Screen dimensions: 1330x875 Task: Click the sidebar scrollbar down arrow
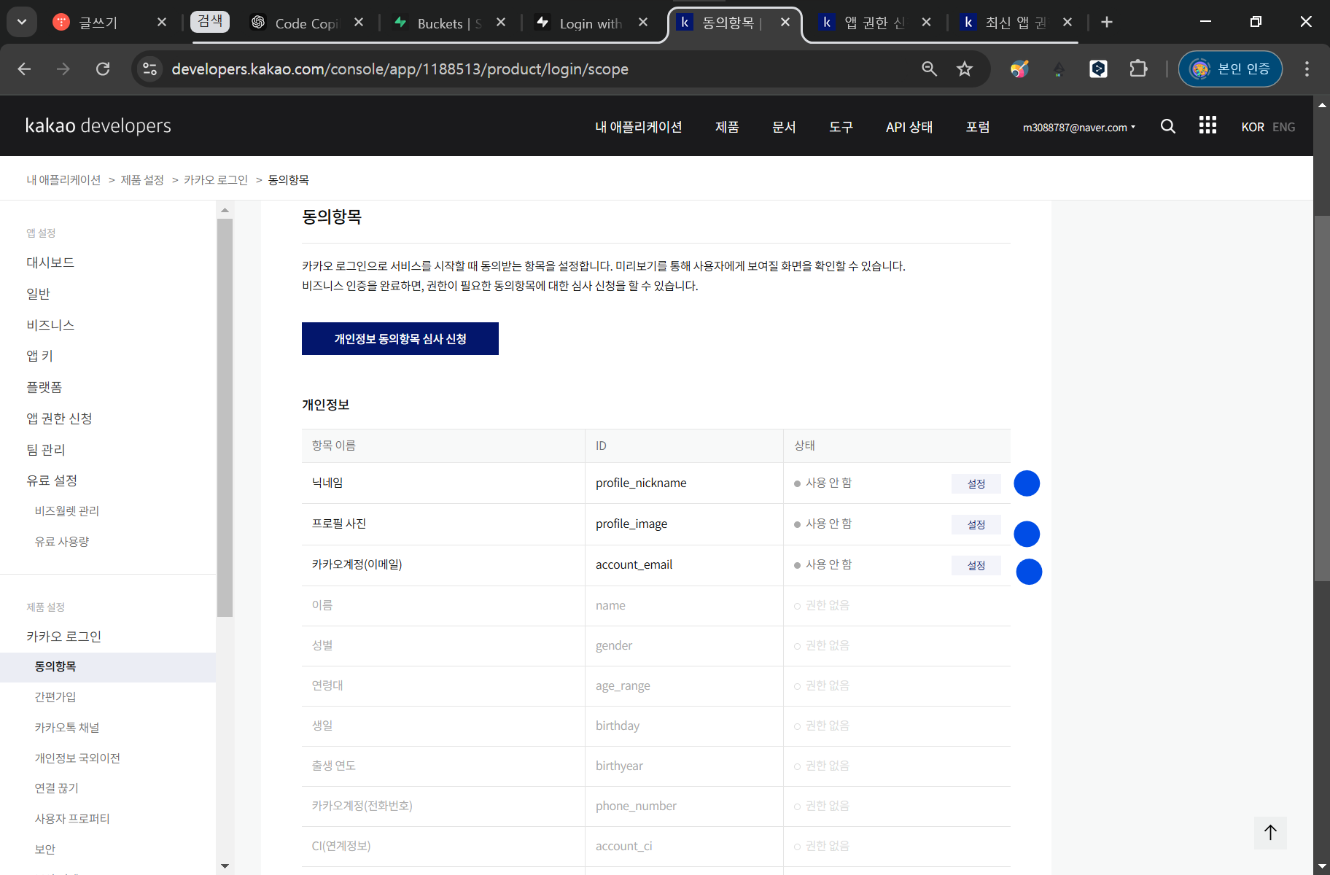point(225,866)
